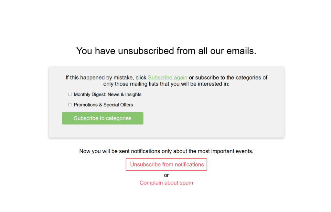Image resolution: width=331 pixels, height=212 pixels.
Task: Check the Monthly Digest: News & Insights checkbox
Action: [70, 94]
